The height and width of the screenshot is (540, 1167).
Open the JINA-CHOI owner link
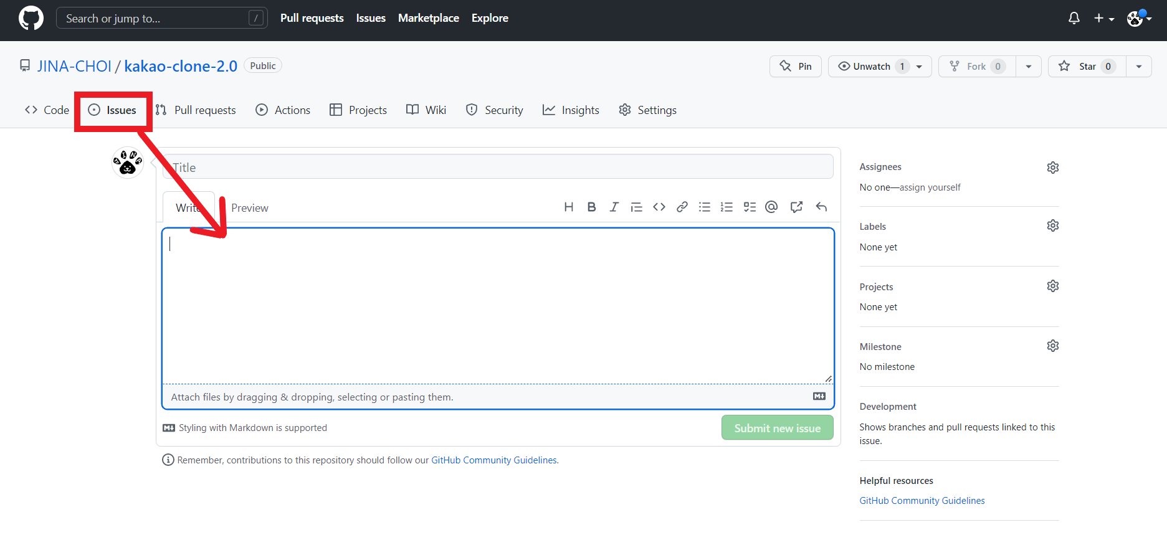[74, 66]
